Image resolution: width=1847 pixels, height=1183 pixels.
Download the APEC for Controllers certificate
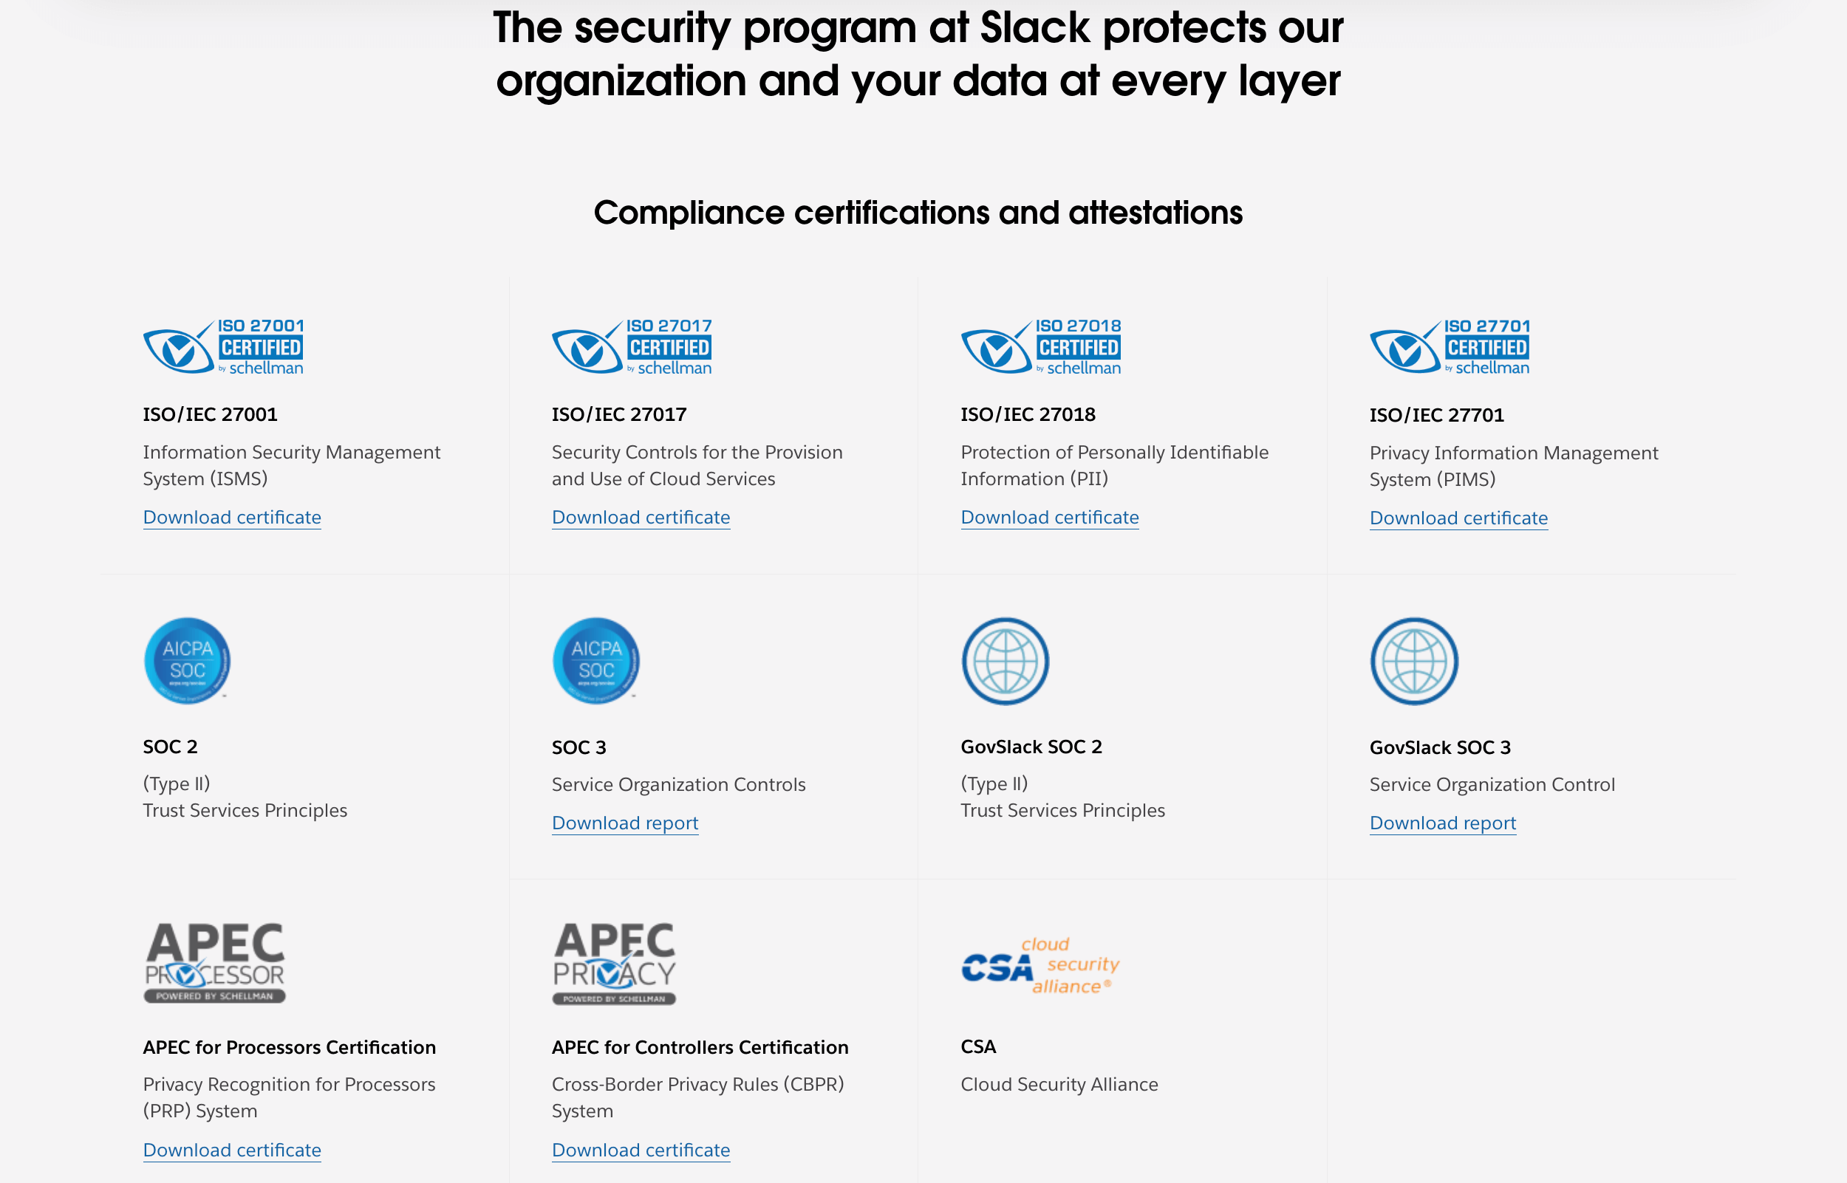(641, 1150)
